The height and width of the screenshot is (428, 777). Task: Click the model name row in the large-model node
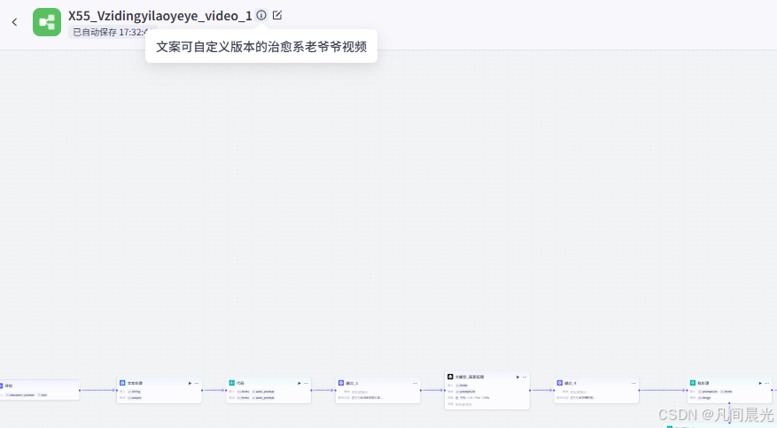470,398
